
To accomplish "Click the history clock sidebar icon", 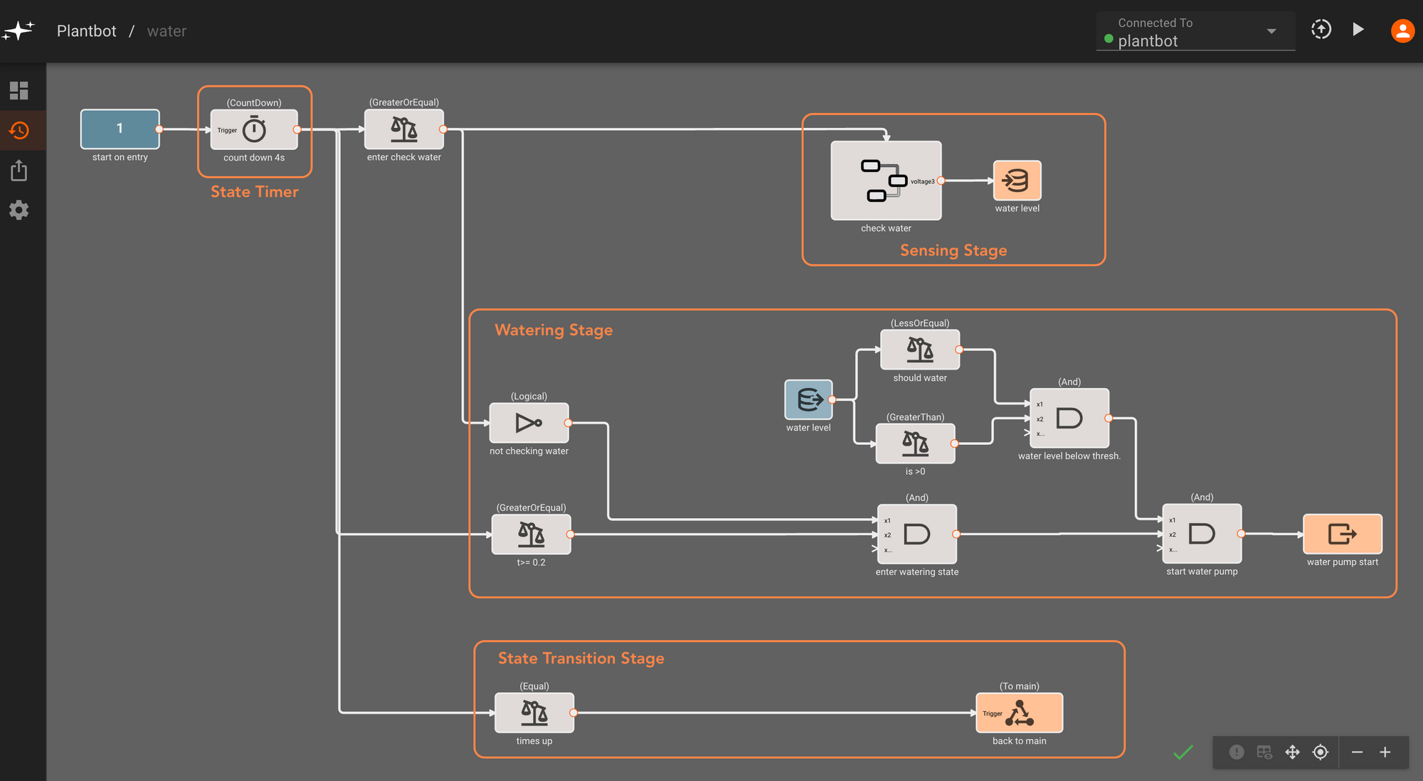I will [19, 130].
